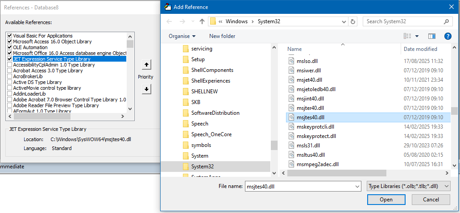The height and width of the screenshot is (213, 460).
Task: Refresh the System32 folder view
Action: point(353,21)
